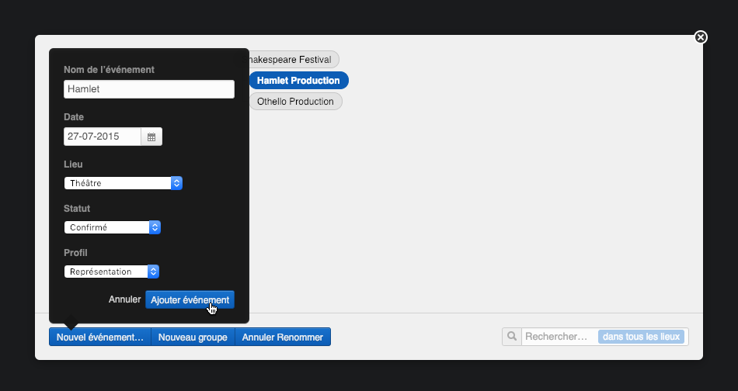Click the 'Statut' field label

coord(77,209)
